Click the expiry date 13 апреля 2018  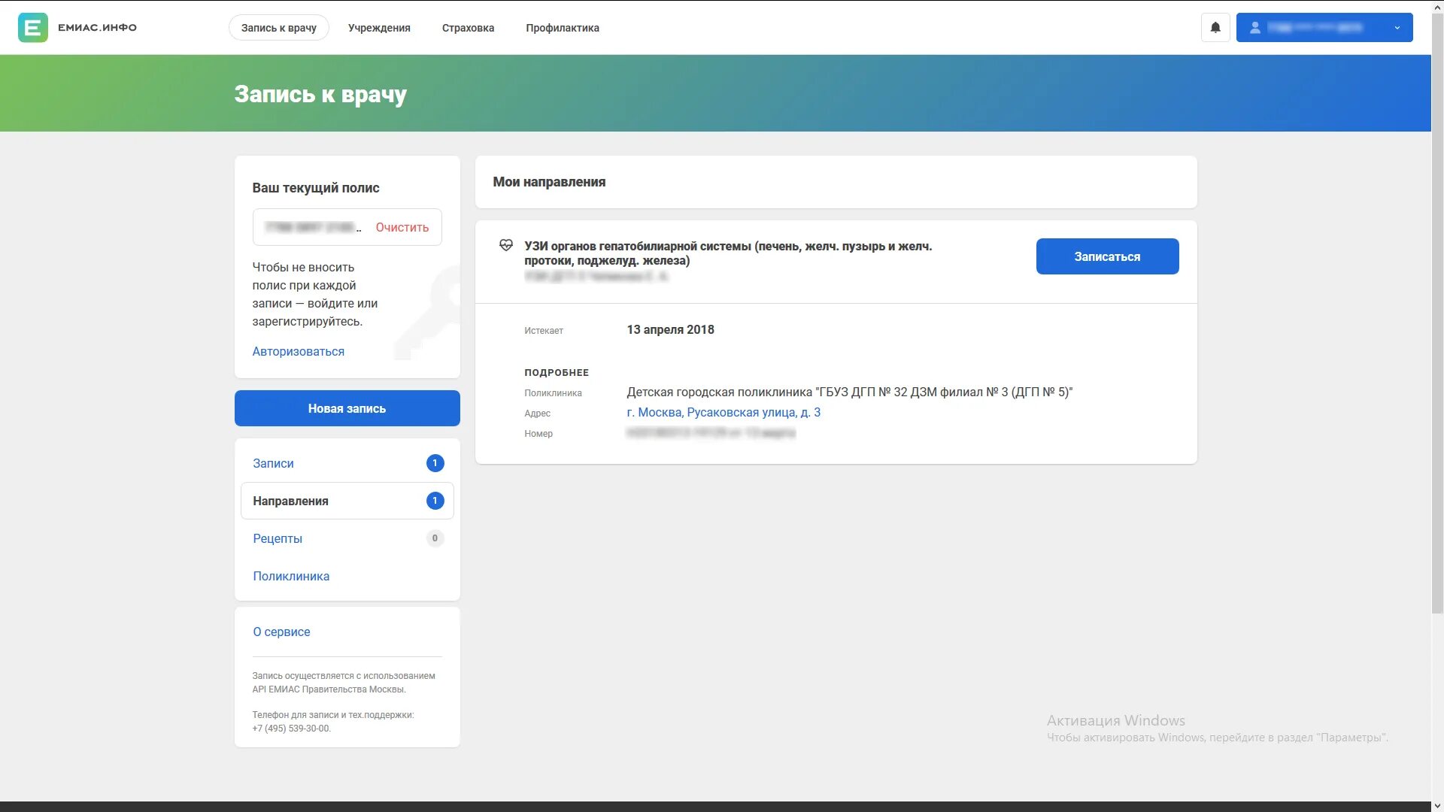coord(671,329)
